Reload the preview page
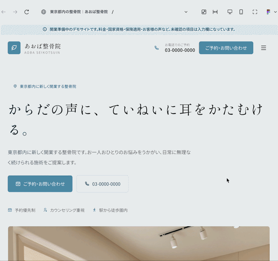Image resolution: width=278 pixels, height=261 pixels. pyautogui.click(x=27, y=12)
